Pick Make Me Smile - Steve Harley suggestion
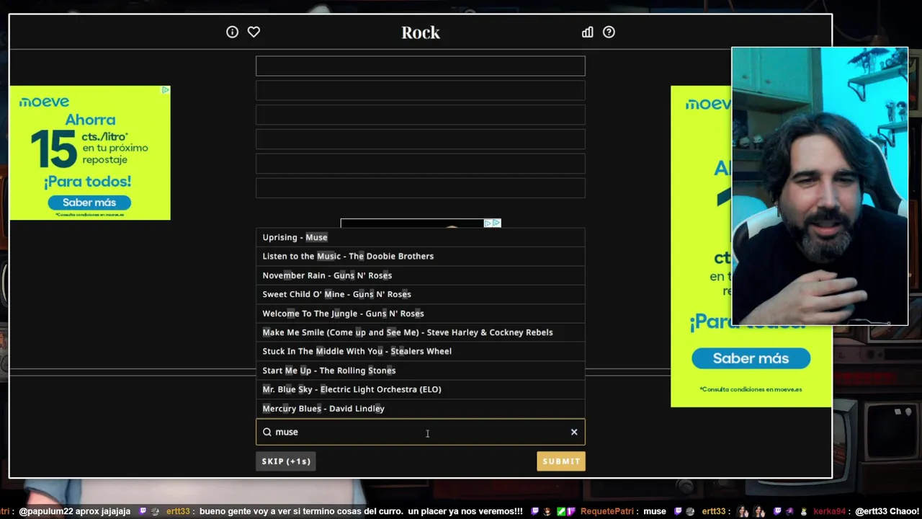 pyautogui.click(x=421, y=332)
